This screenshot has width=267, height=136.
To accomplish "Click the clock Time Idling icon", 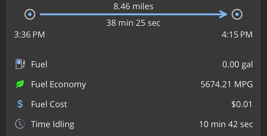I will (20, 124).
